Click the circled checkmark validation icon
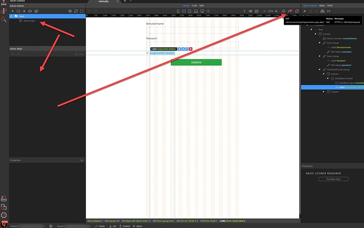This screenshot has height=228, width=364. pos(283,11)
